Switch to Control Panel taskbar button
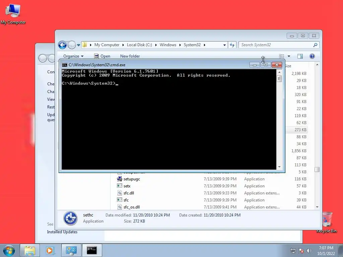Screen dimensions: 343x257 (x=71, y=250)
